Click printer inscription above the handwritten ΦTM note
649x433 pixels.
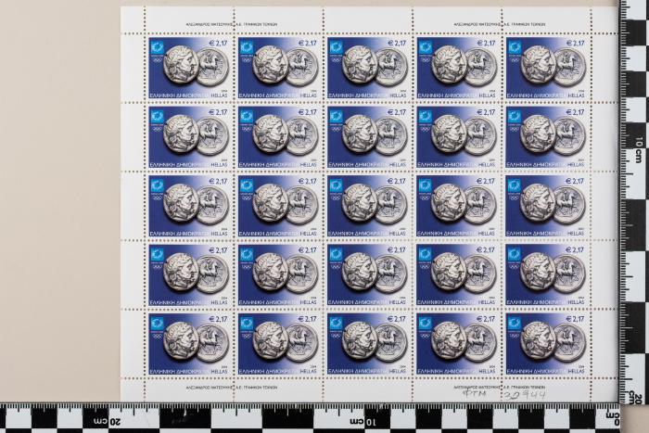pyautogui.click(x=500, y=388)
